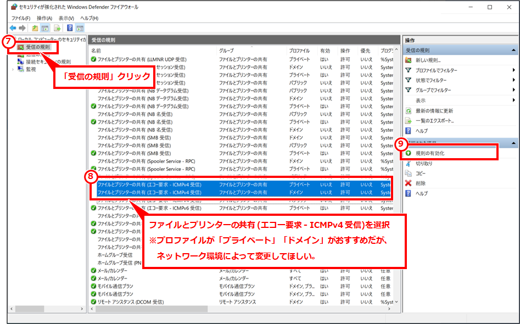520x324 pixels.
Task: Click the rule list horizontal scrollbar left arrow
Action: coord(93,309)
